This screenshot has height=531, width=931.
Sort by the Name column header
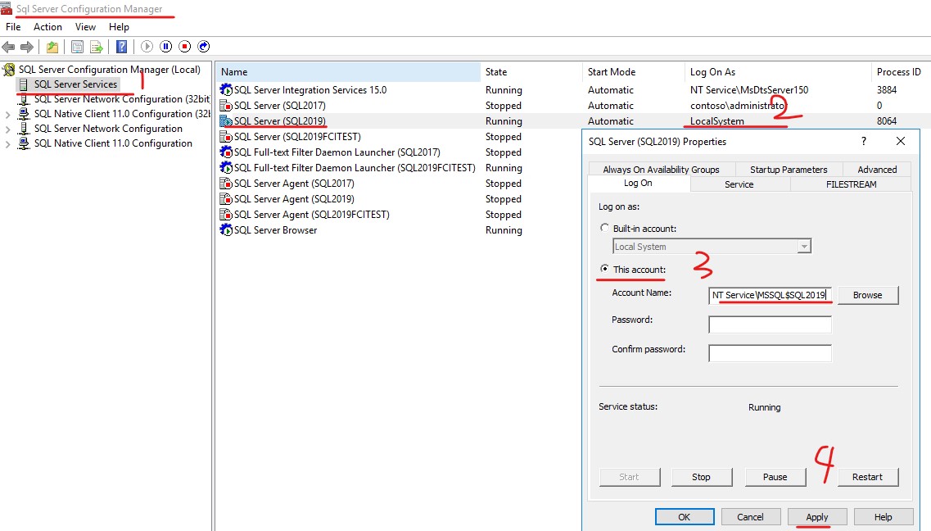[348, 72]
